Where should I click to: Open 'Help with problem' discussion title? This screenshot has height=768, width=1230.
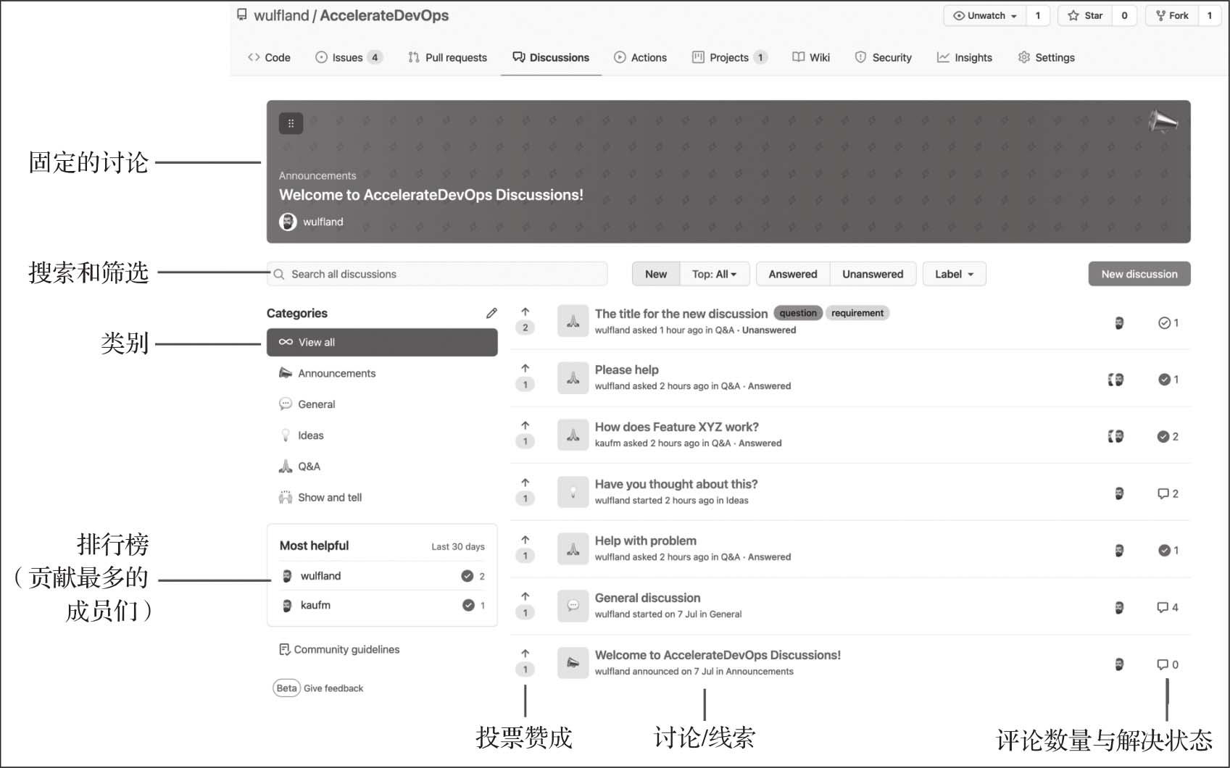(x=646, y=540)
